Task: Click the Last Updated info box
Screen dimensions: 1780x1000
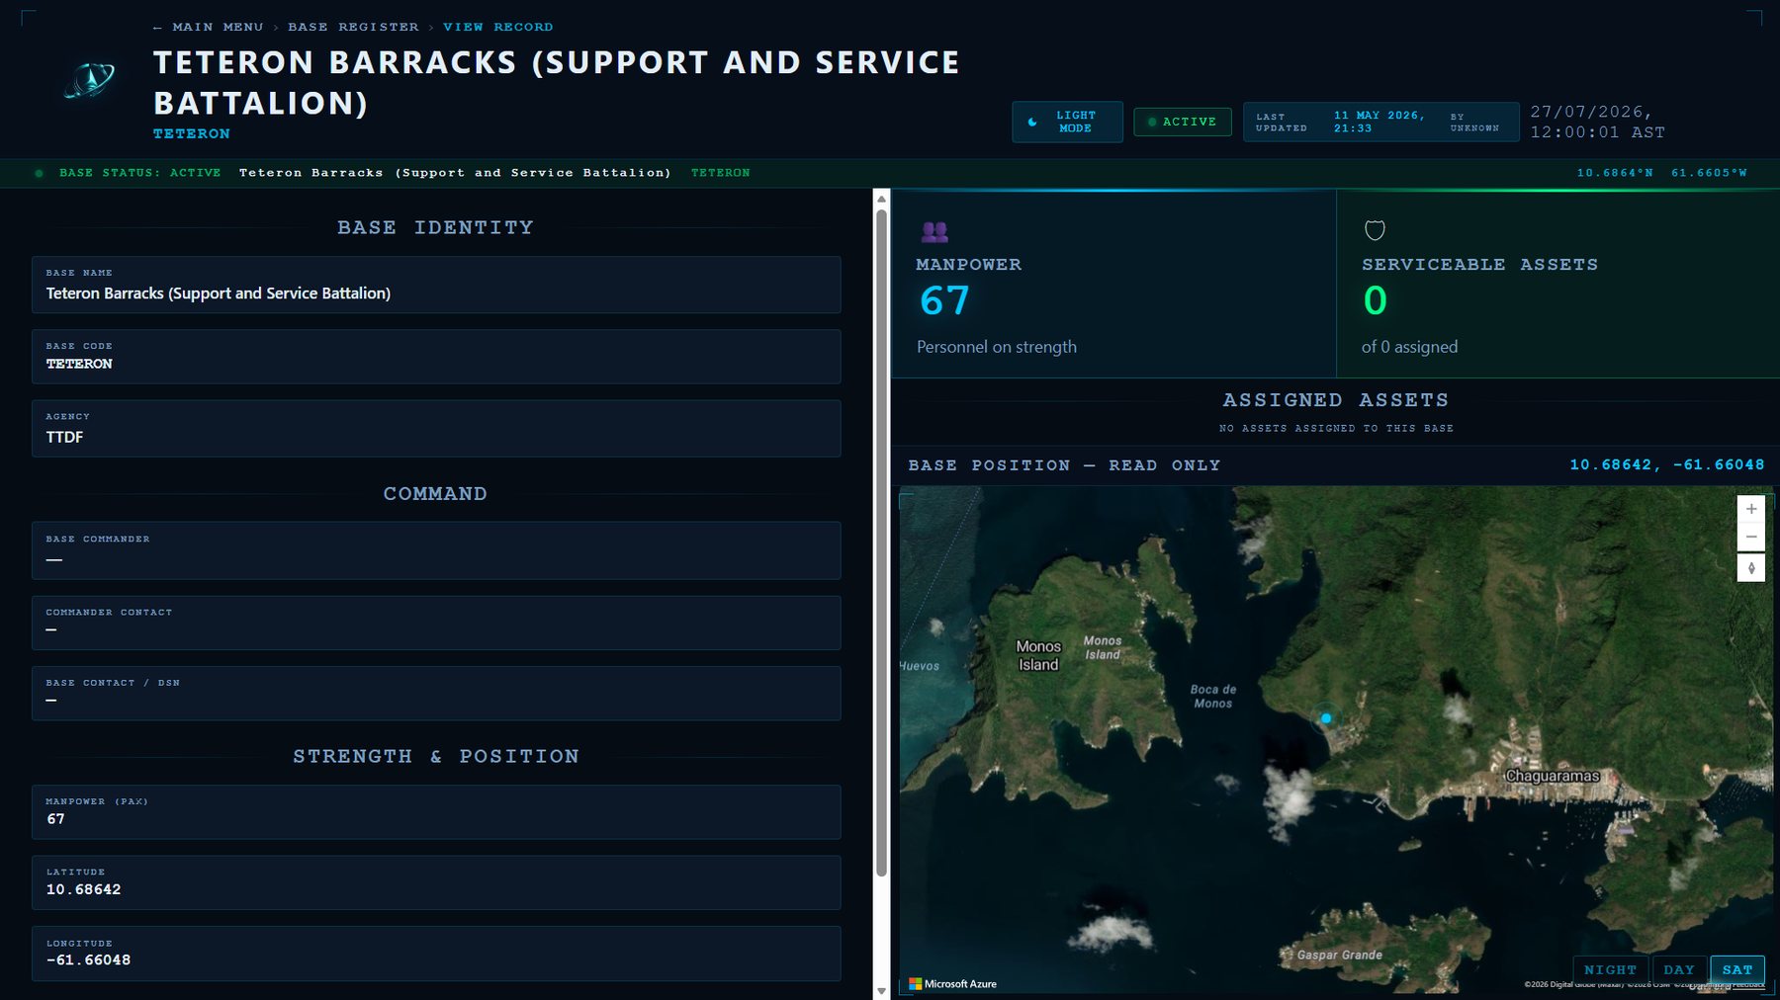Action: coord(1380,122)
